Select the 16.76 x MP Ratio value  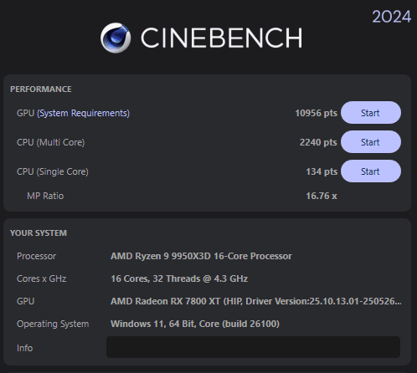(322, 196)
